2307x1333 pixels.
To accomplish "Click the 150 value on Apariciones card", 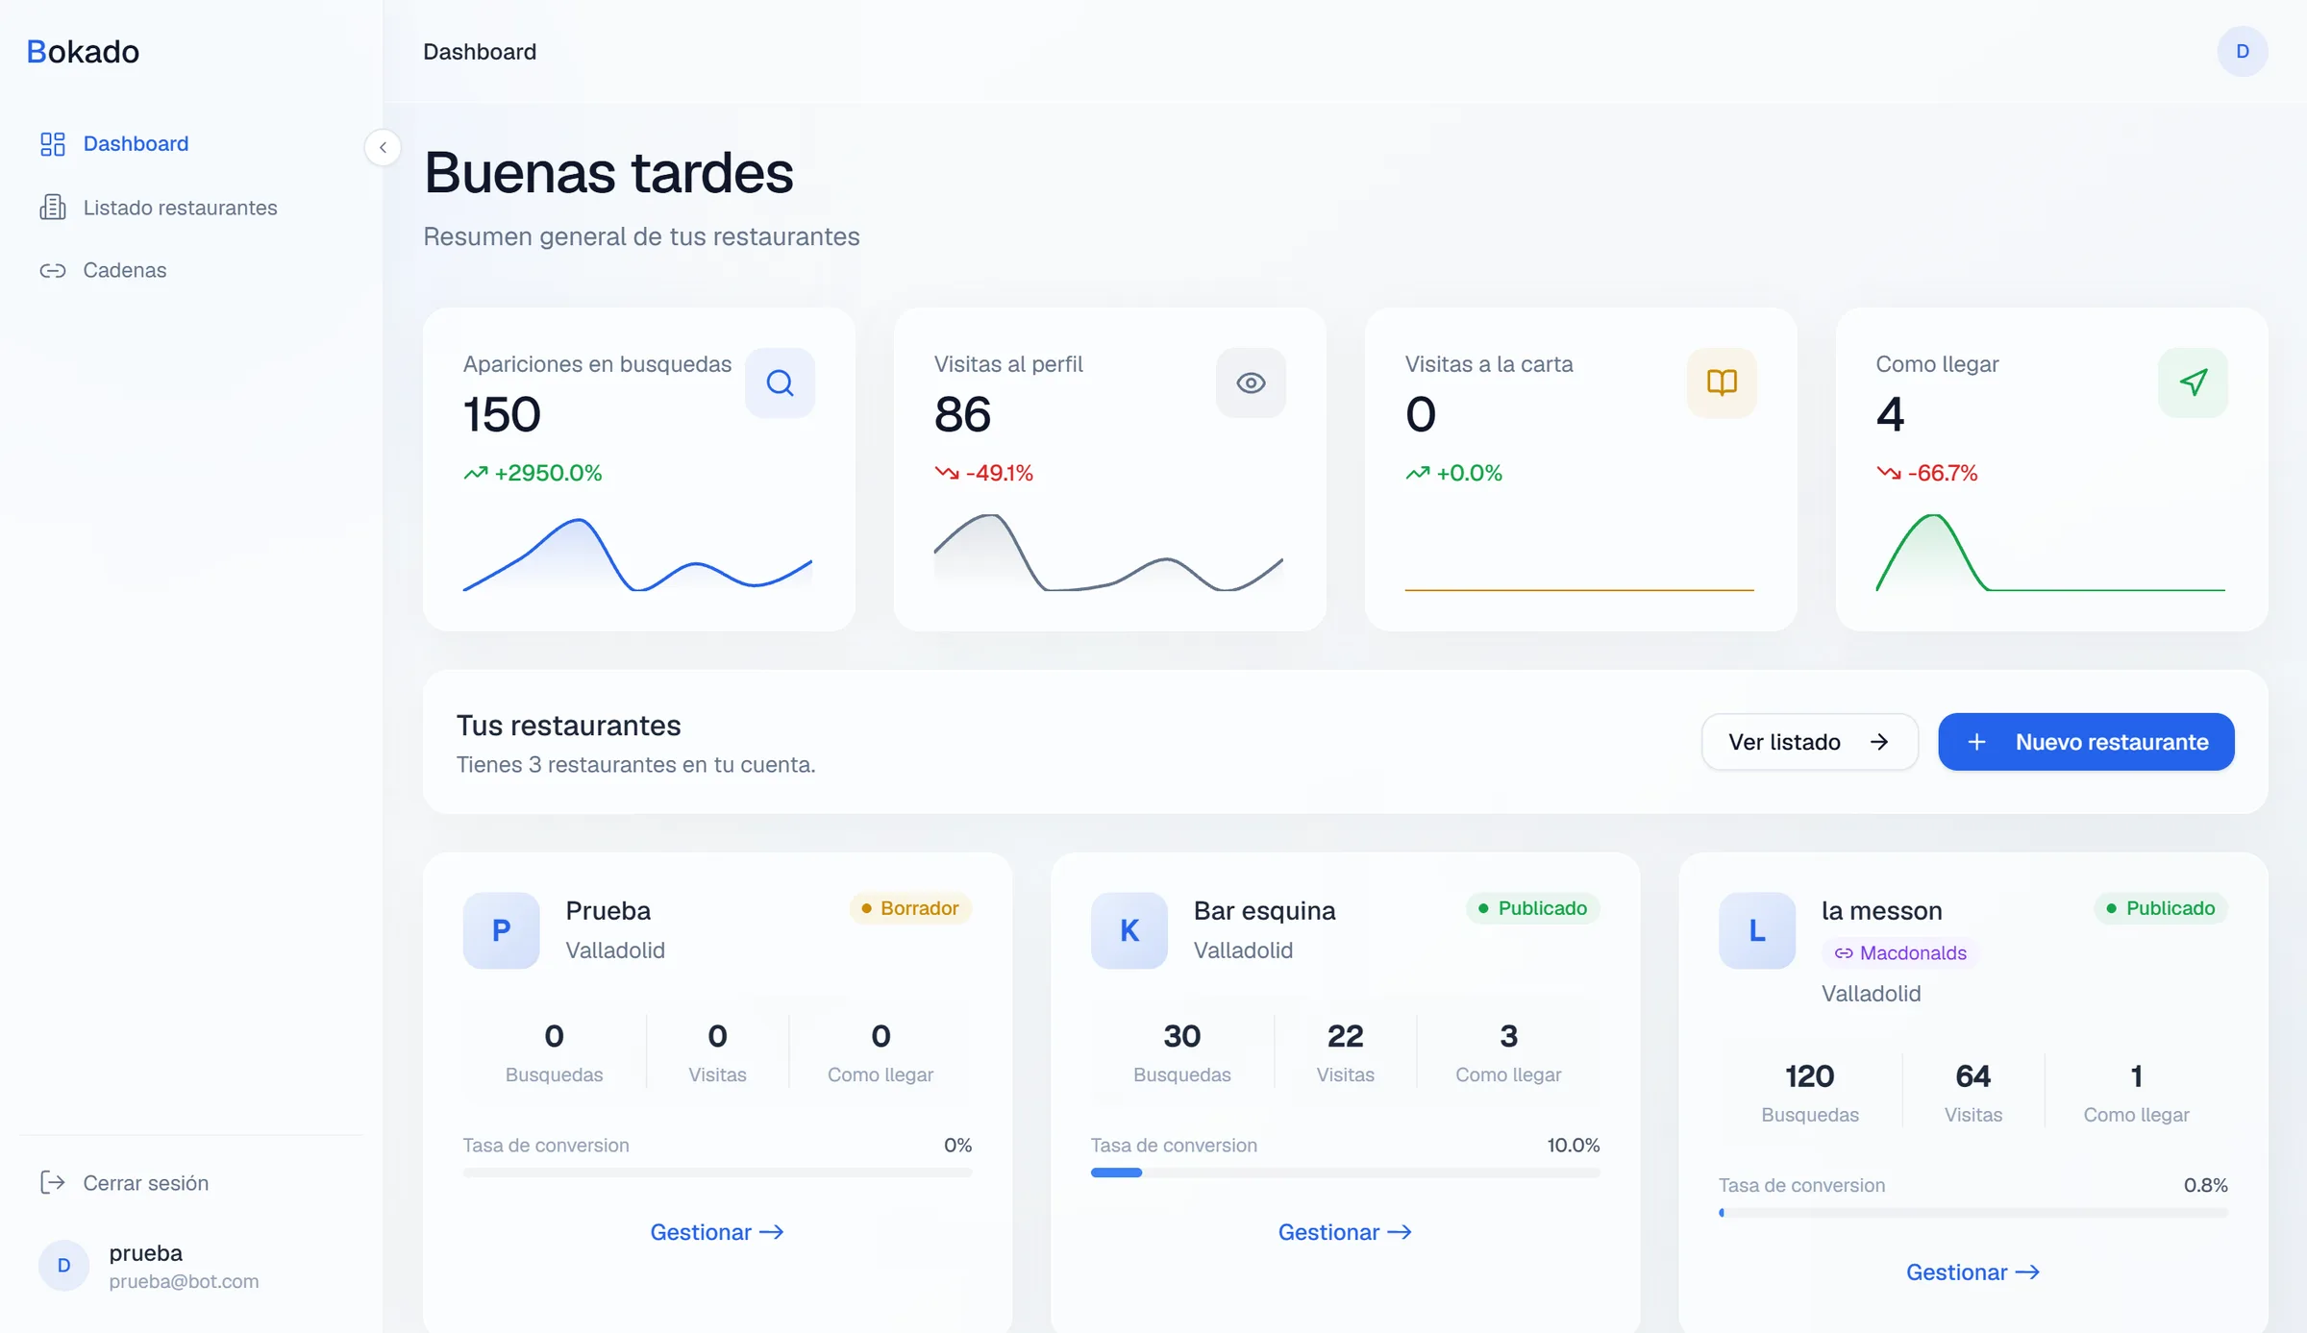I will 502,415.
